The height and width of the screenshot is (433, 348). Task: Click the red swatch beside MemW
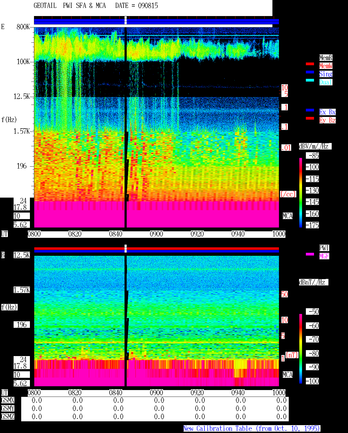[310, 64]
